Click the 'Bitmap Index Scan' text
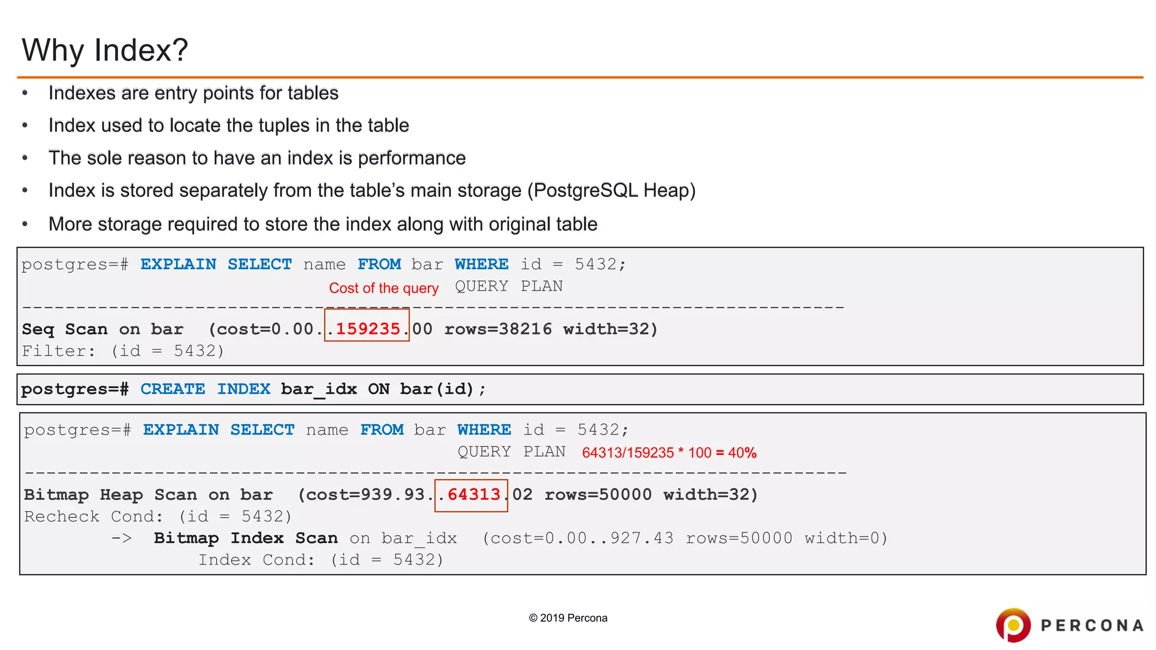The width and height of the screenshot is (1156, 650). [246, 538]
